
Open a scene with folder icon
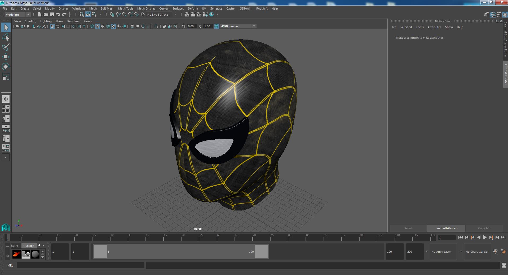tap(46, 15)
